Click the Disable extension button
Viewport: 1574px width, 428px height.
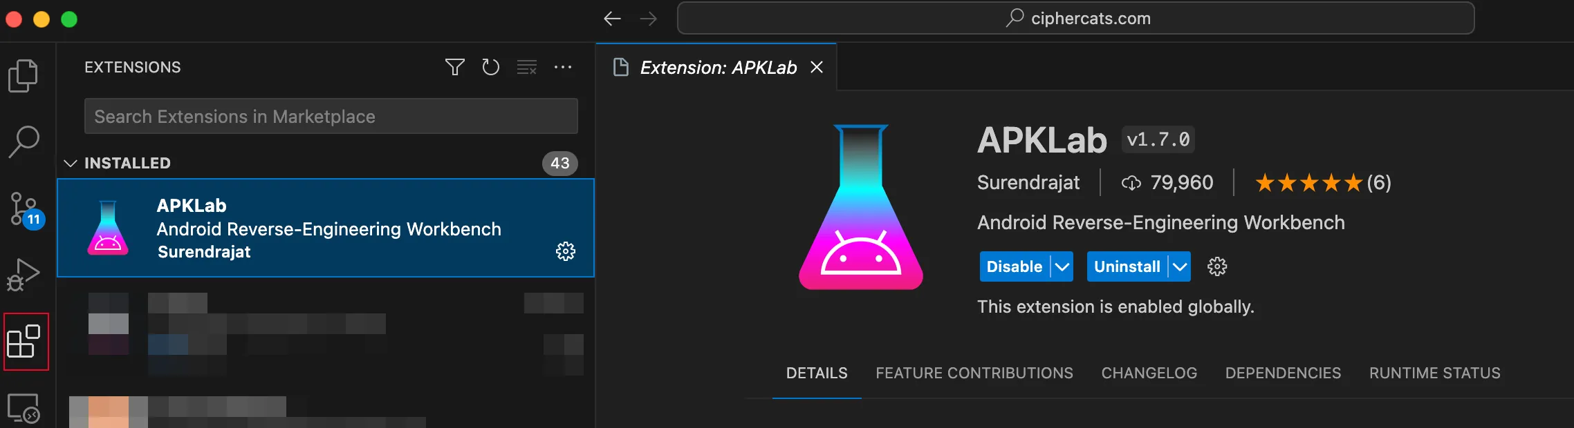coord(1014,266)
